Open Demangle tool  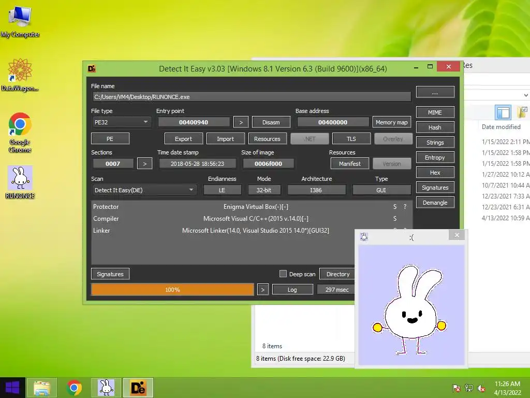click(435, 203)
